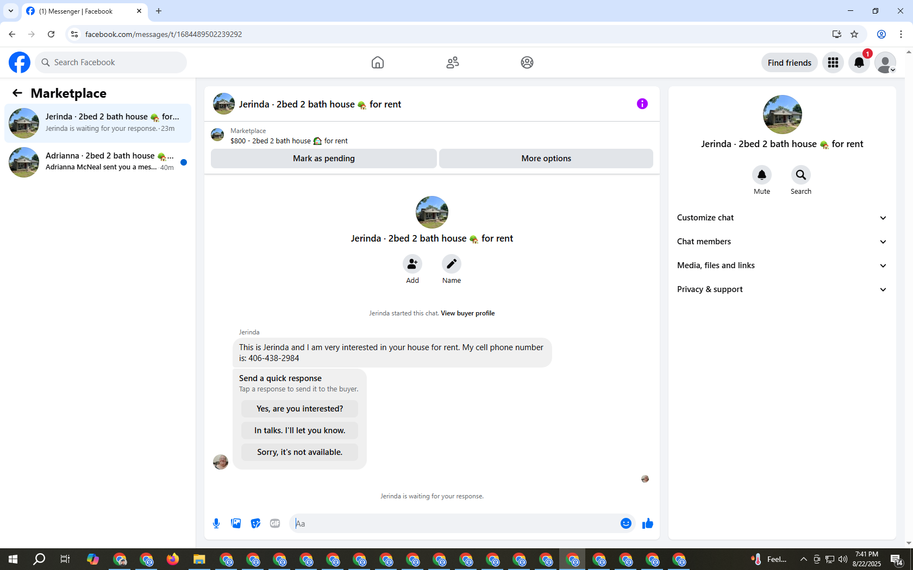This screenshot has width=913, height=570.
Task: Expand Privacy & support section
Action: tap(782, 289)
